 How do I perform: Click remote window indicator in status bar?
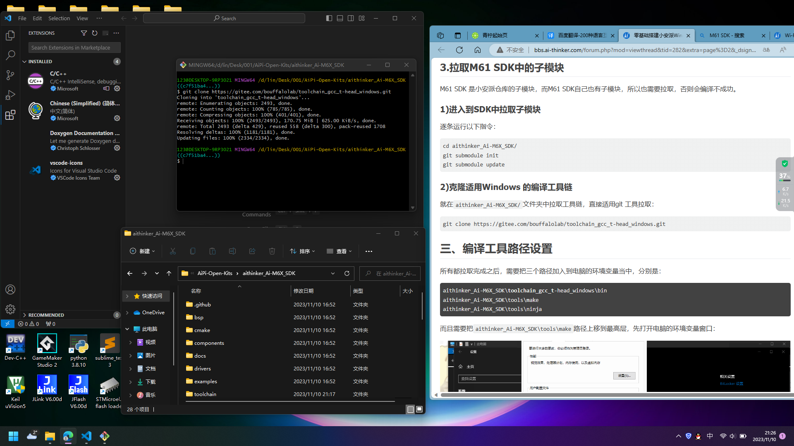pos(7,324)
